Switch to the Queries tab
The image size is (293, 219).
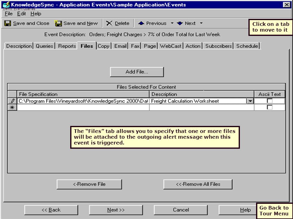[x=45, y=46]
